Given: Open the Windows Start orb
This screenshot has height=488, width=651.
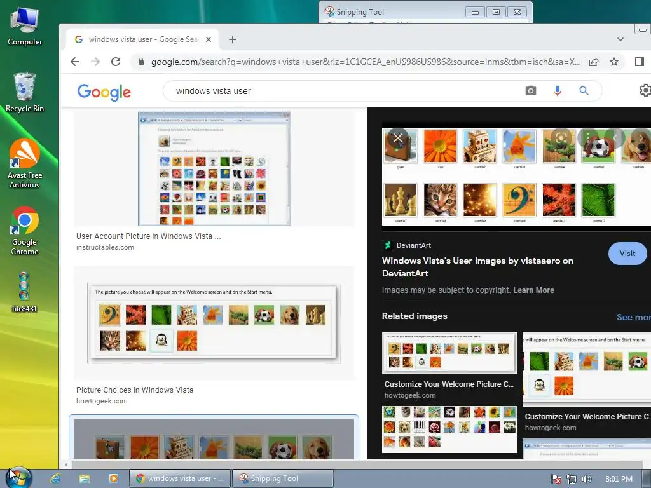Looking at the screenshot, I should click(17, 478).
